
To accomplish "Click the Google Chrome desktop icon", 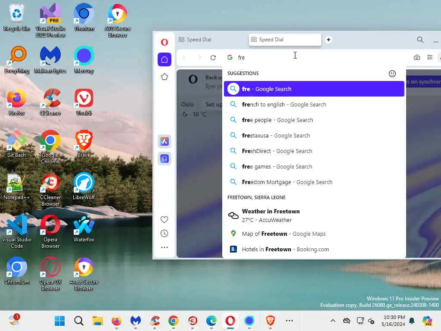I will tap(50, 147).
